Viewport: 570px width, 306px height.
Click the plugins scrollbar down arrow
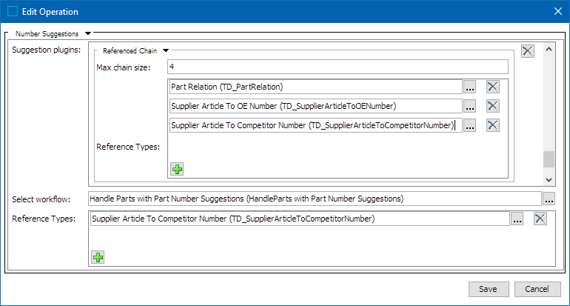coord(549,180)
